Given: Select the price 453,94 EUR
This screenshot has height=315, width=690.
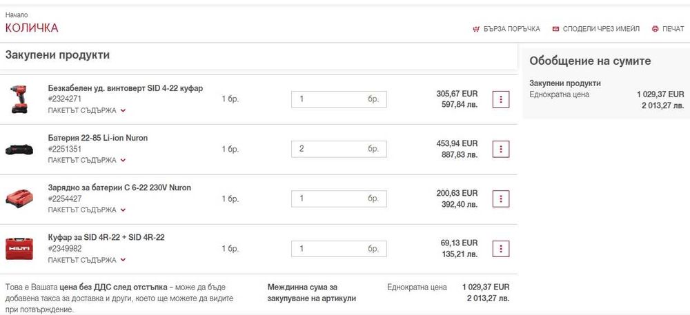Looking at the screenshot, I should 457,143.
